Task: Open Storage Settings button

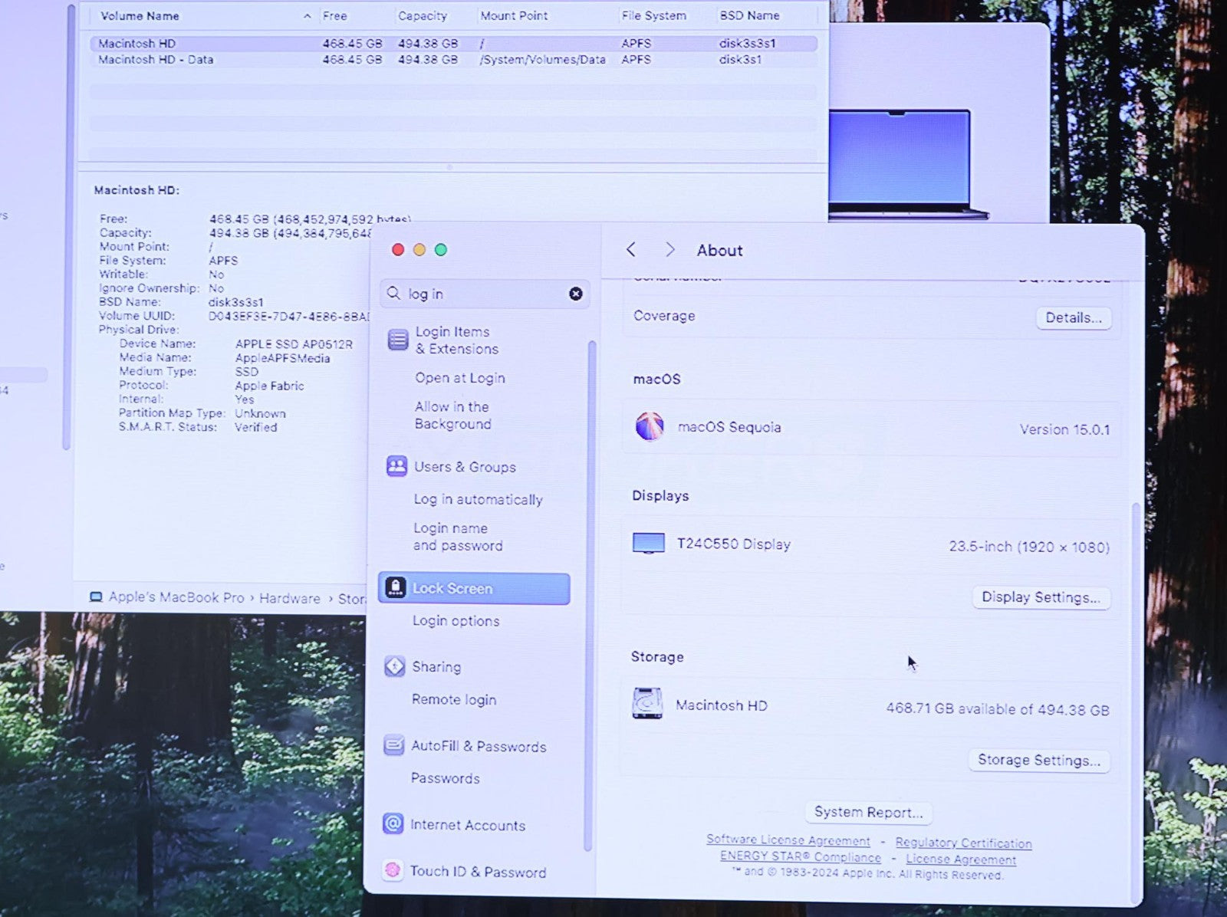Action: 1038,760
